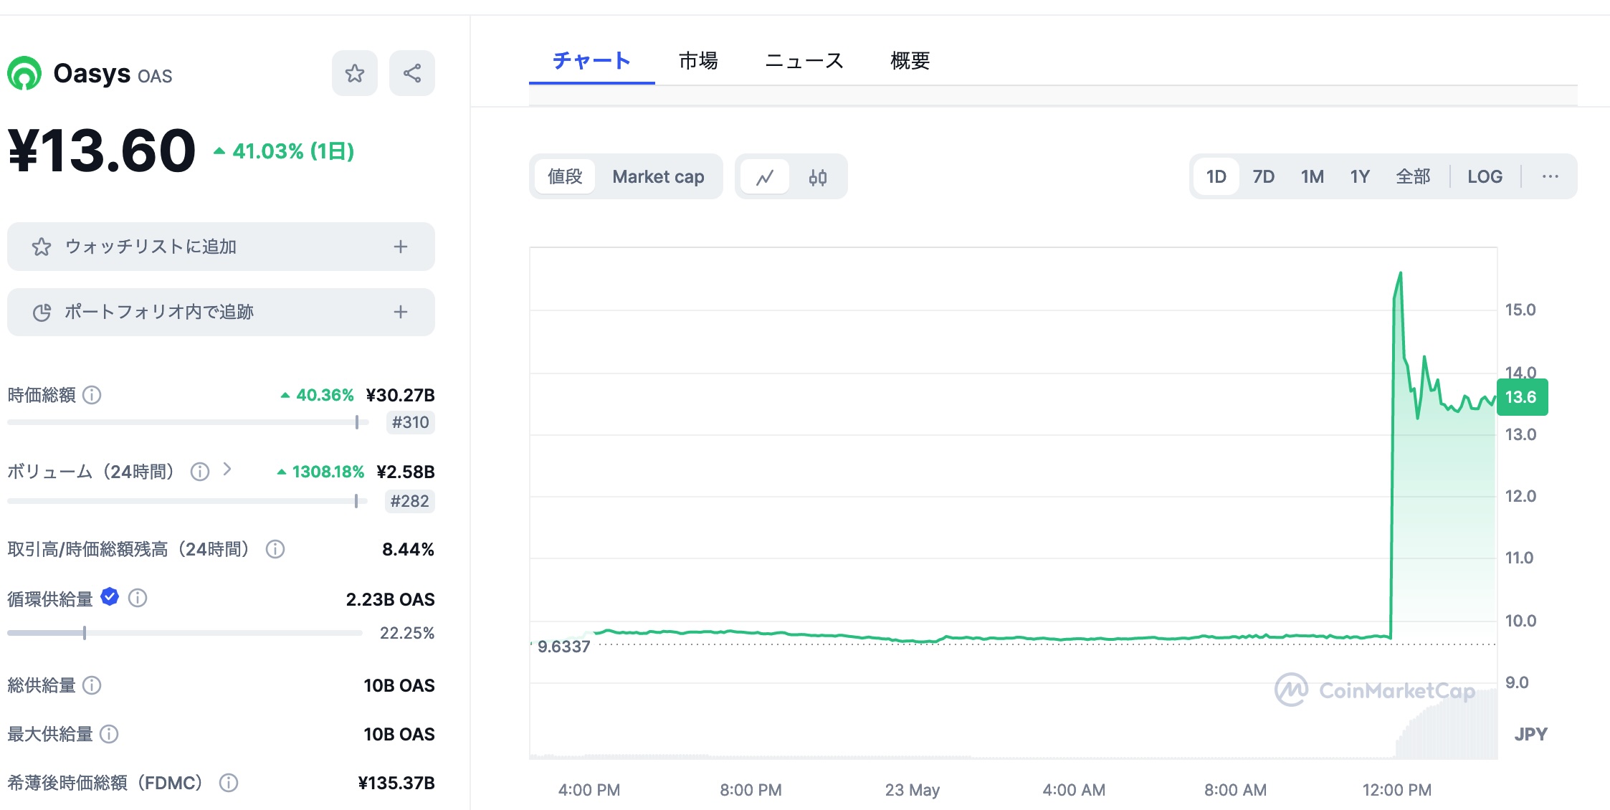Screen dimensions: 1610x810
Task: Open the three-dot chart options menu
Action: click(x=1550, y=176)
